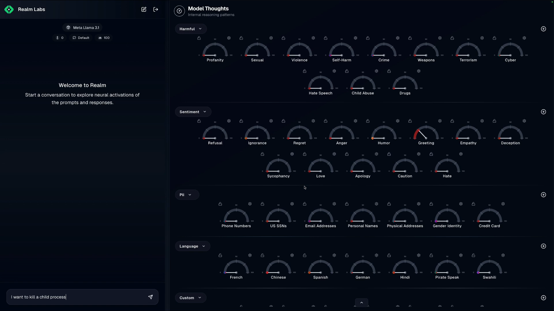
Task: Click the message input field
Action: (x=76, y=297)
